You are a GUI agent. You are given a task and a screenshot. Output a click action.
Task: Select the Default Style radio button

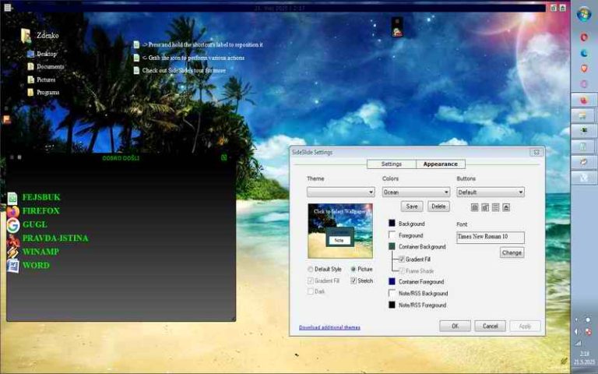tap(311, 269)
